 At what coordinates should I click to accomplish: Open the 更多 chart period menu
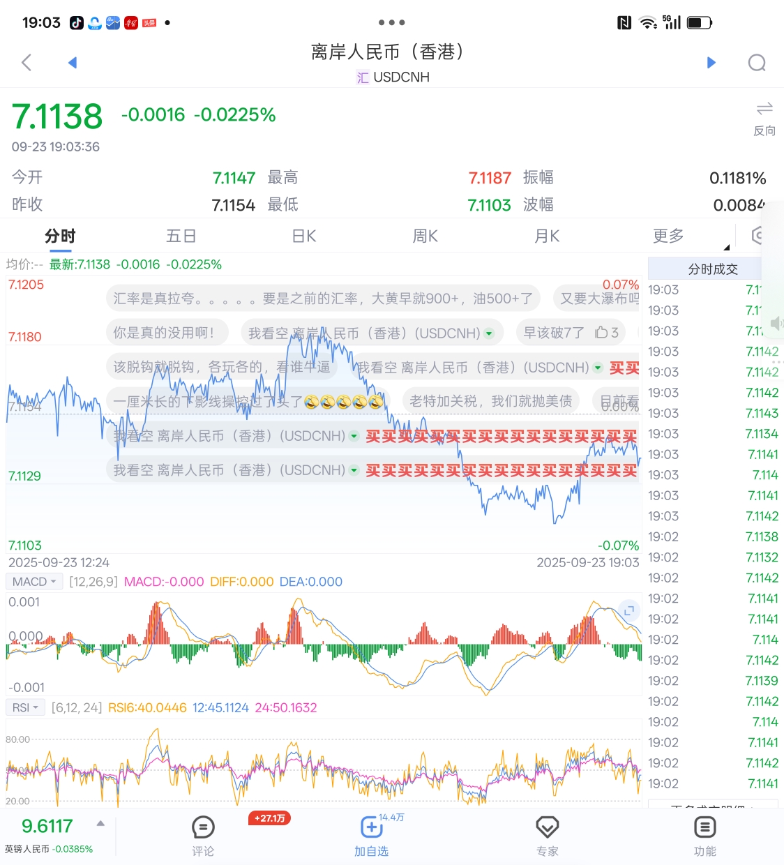coord(668,236)
